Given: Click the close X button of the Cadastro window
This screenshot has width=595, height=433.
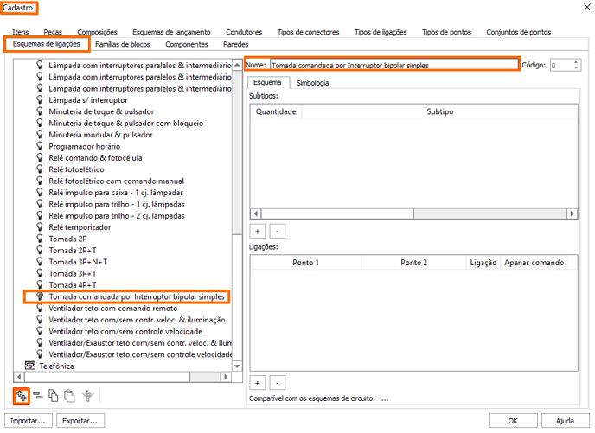Looking at the screenshot, I should (x=576, y=7).
